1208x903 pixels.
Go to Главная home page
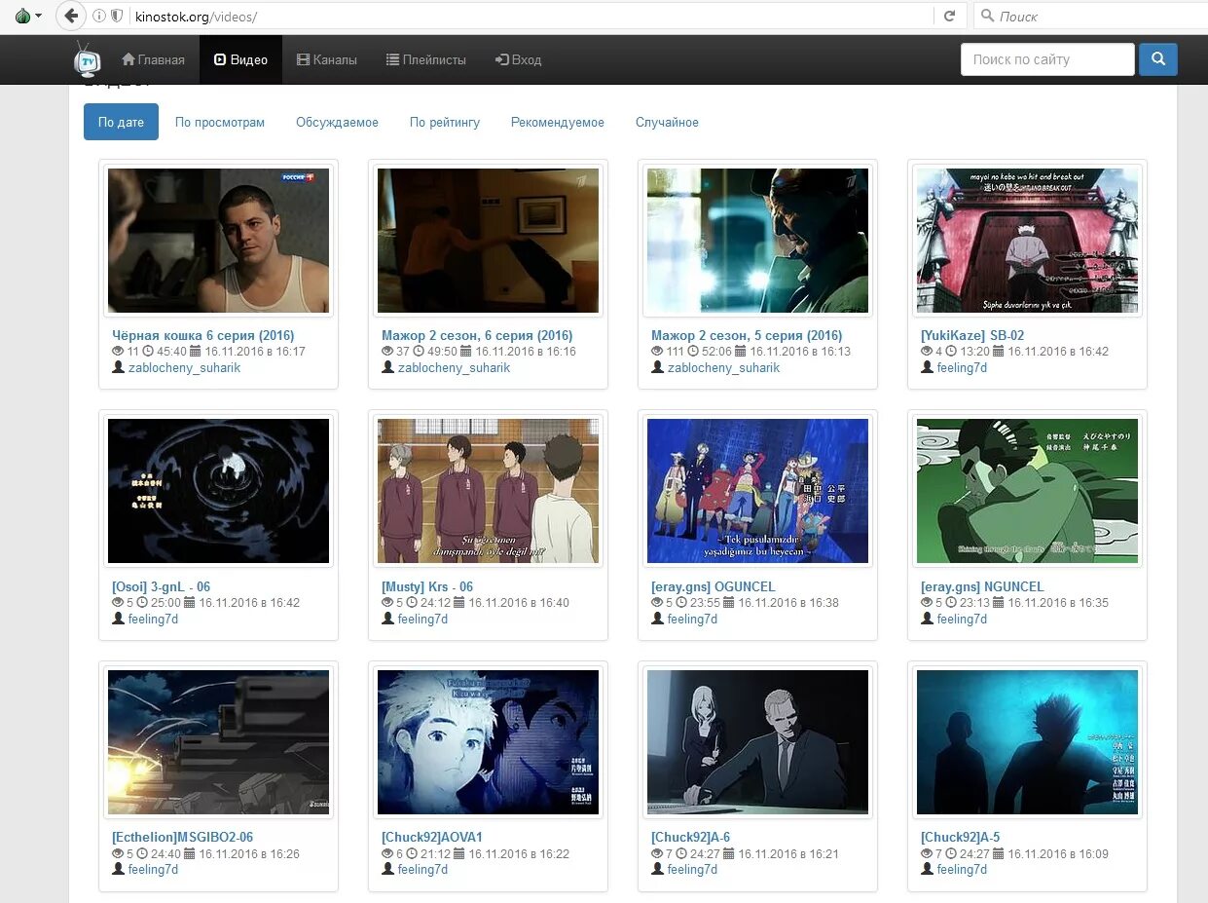point(153,59)
